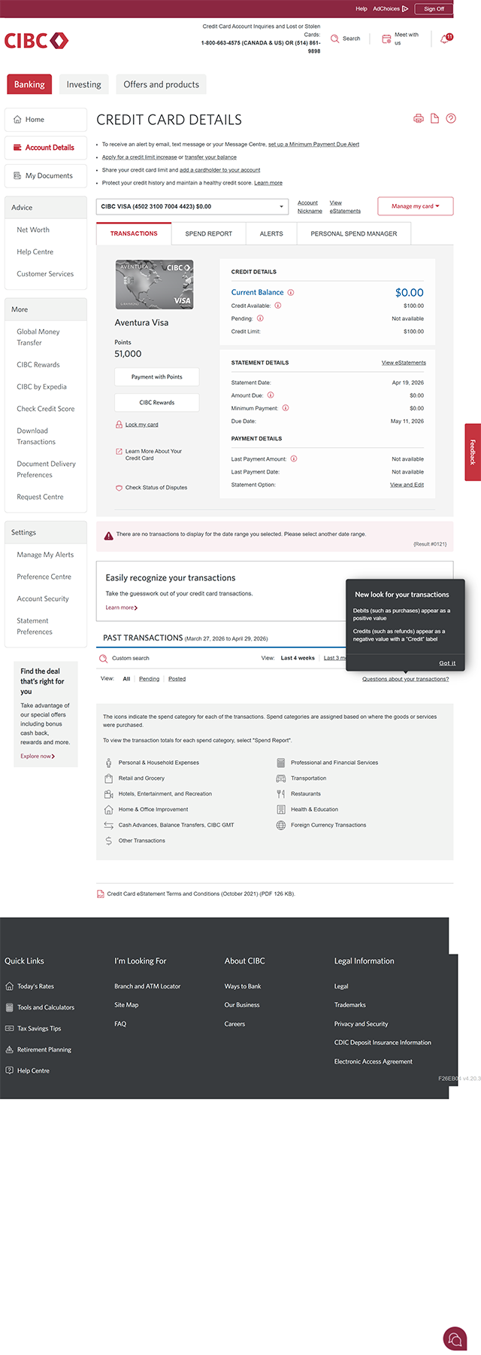
Task: Click the Meet with us calendar icon
Action: [386, 38]
